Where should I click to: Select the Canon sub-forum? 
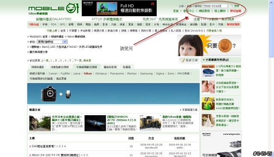tap(53, 74)
